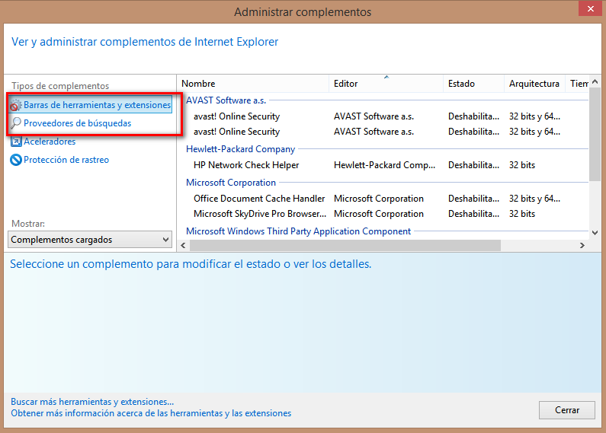Select Barras de herramientas y extensiones
This screenshot has width=606, height=433.
pos(91,105)
